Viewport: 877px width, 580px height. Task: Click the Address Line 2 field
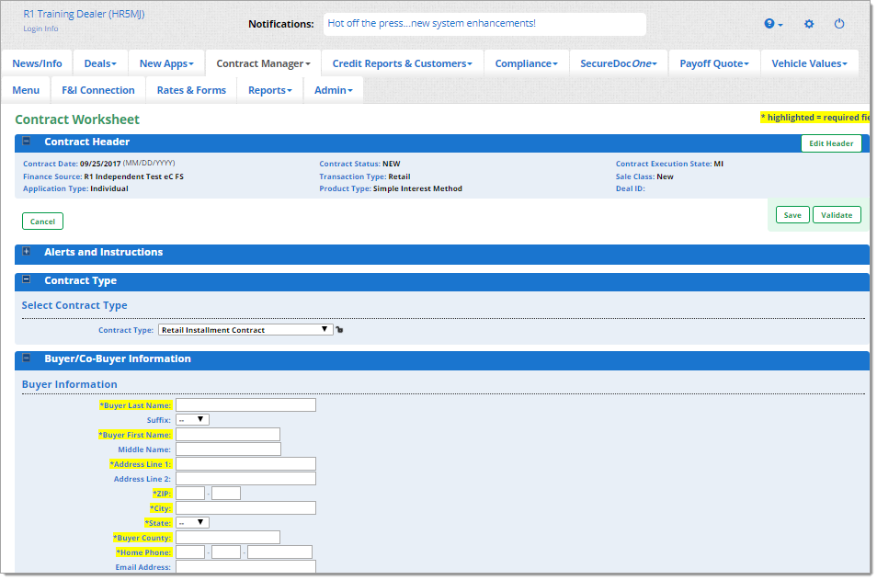click(245, 479)
